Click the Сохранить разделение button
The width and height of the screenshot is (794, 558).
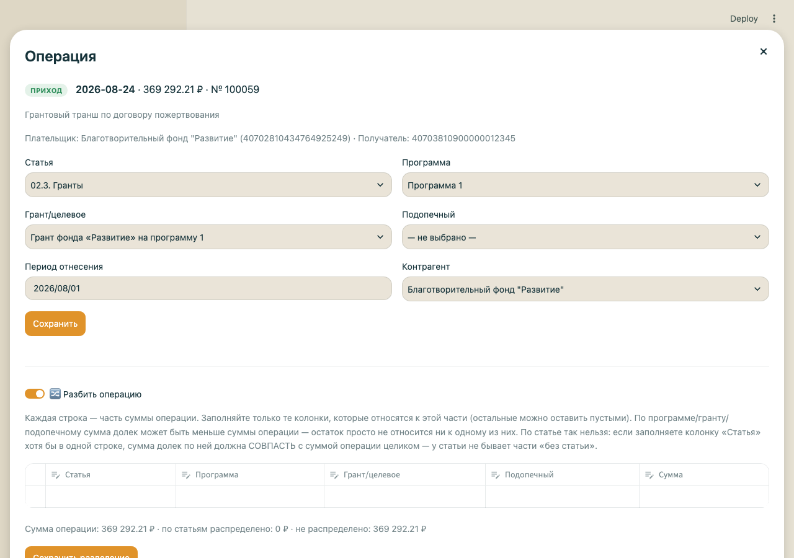point(81,552)
